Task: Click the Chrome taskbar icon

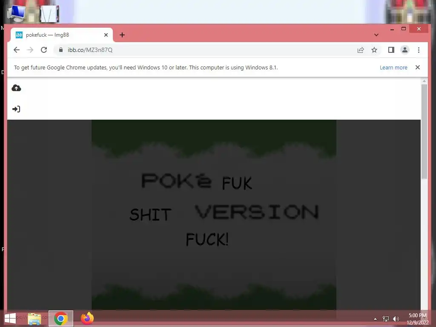Action: click(61, 318)
